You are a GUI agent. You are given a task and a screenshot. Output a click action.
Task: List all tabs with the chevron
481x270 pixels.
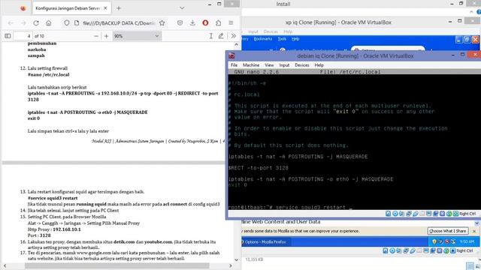tap(182, 8)
